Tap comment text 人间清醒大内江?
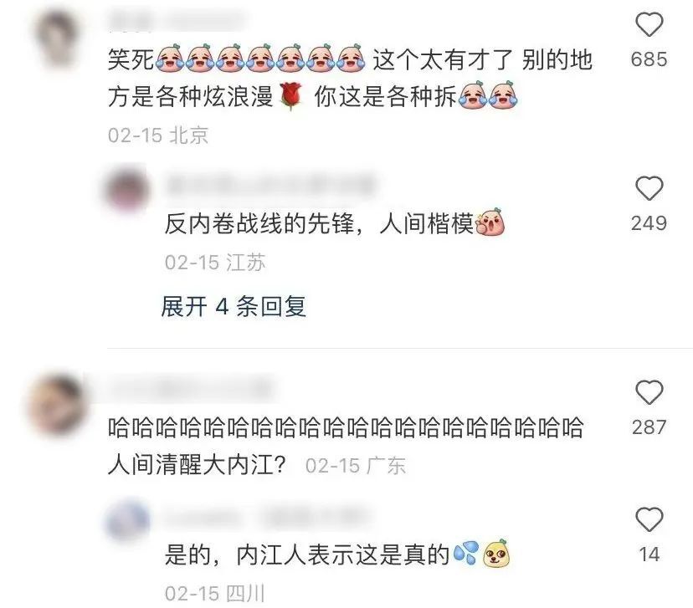 198,465
